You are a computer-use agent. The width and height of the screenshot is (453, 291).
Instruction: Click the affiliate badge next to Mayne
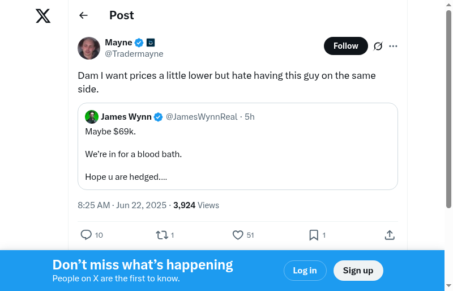(151, 43)
